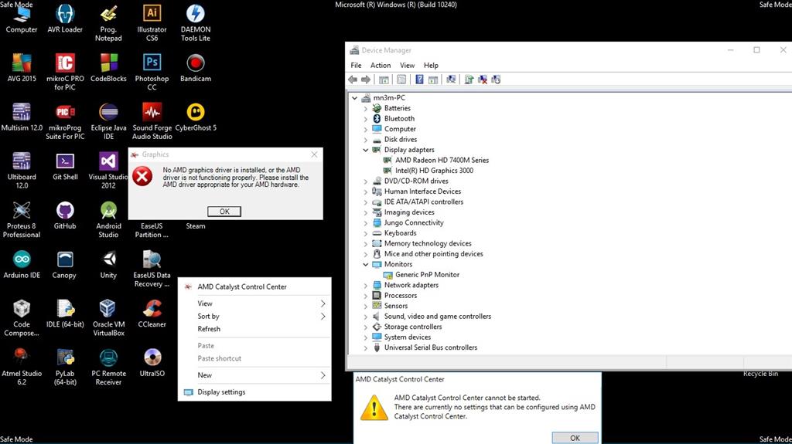Open Bandicam desktop icon
The height and width of the screenshot is (444, 792).
(196, 68)
